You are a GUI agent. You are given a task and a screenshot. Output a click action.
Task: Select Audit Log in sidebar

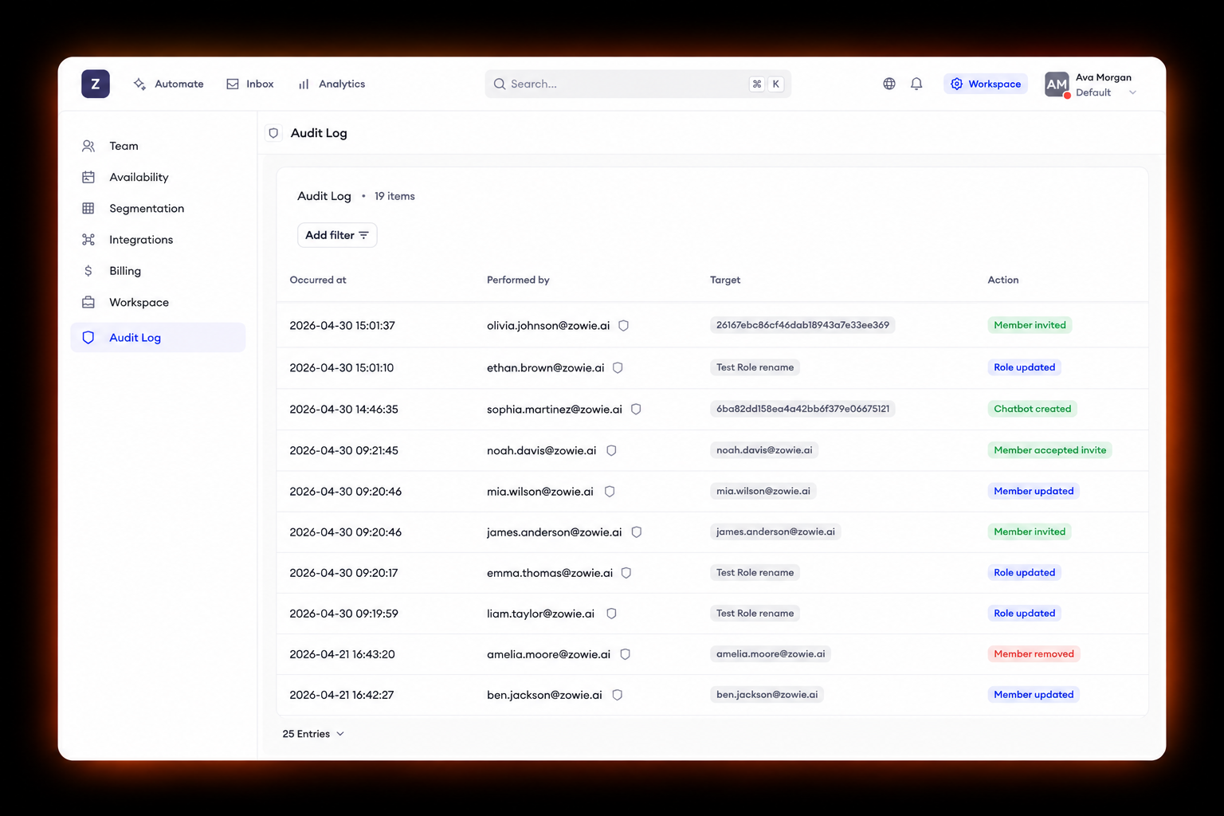click(158, 337)
